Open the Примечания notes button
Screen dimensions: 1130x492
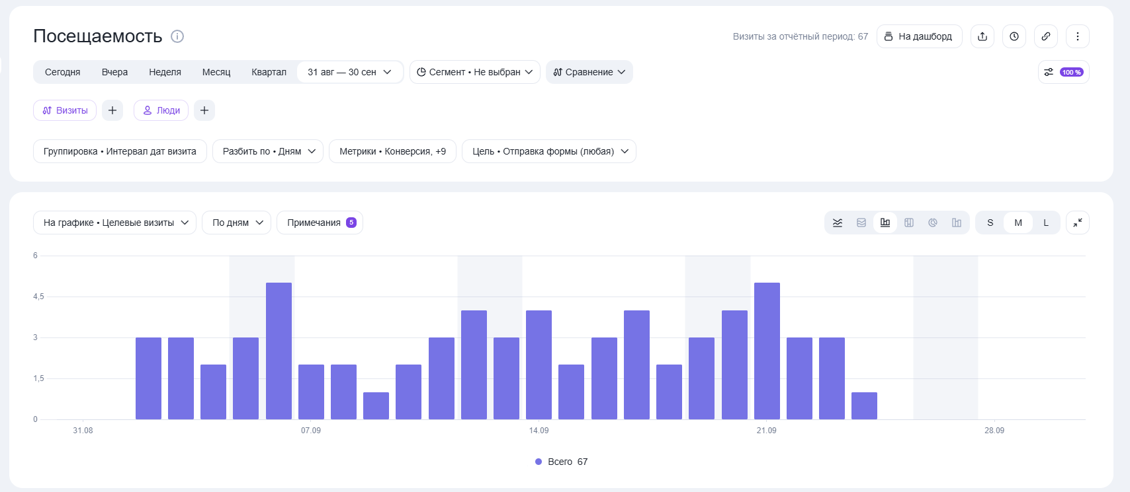[x=320, y=223]
